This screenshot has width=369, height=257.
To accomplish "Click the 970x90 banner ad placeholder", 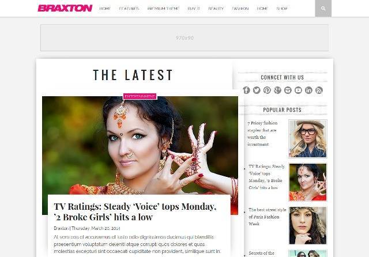I will pos(184,38).
